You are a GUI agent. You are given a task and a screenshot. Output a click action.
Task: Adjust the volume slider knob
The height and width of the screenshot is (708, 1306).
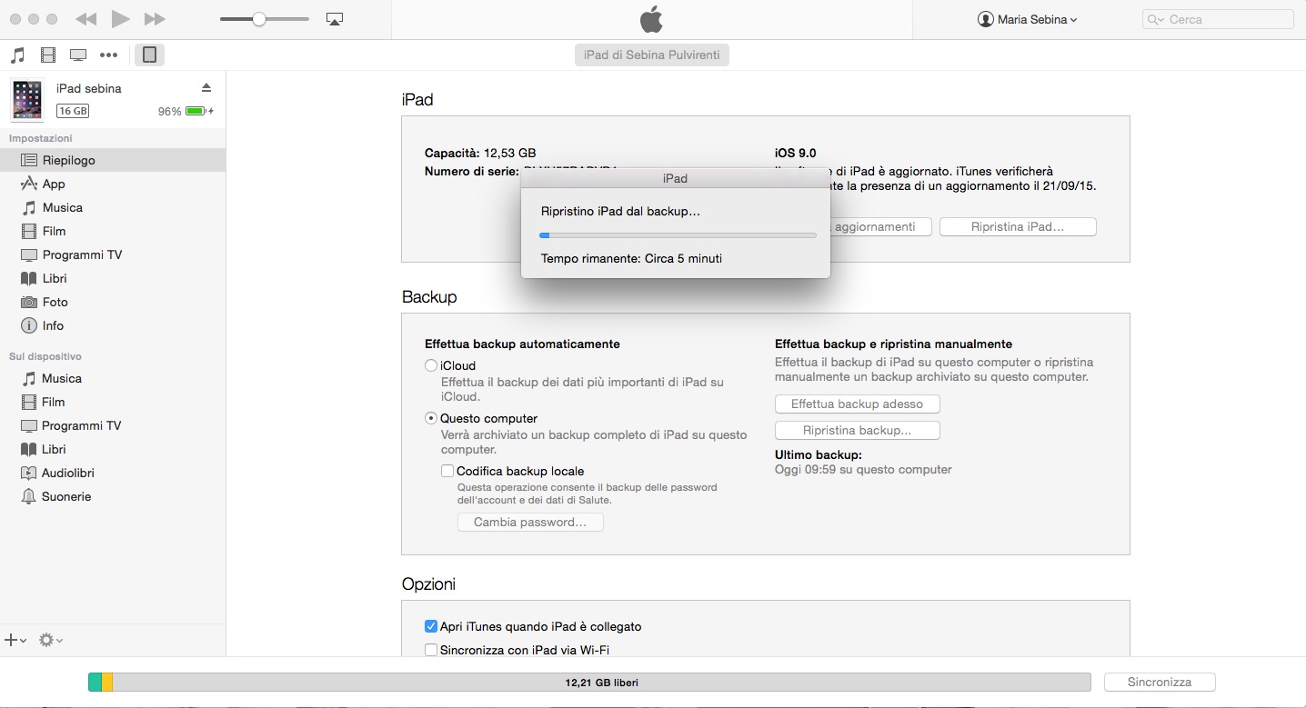(x=259, y=19)
